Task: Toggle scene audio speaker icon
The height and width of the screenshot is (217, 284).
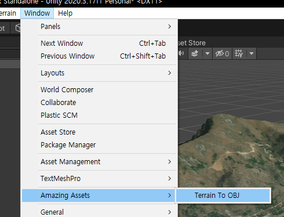Action: pos(181,53)
